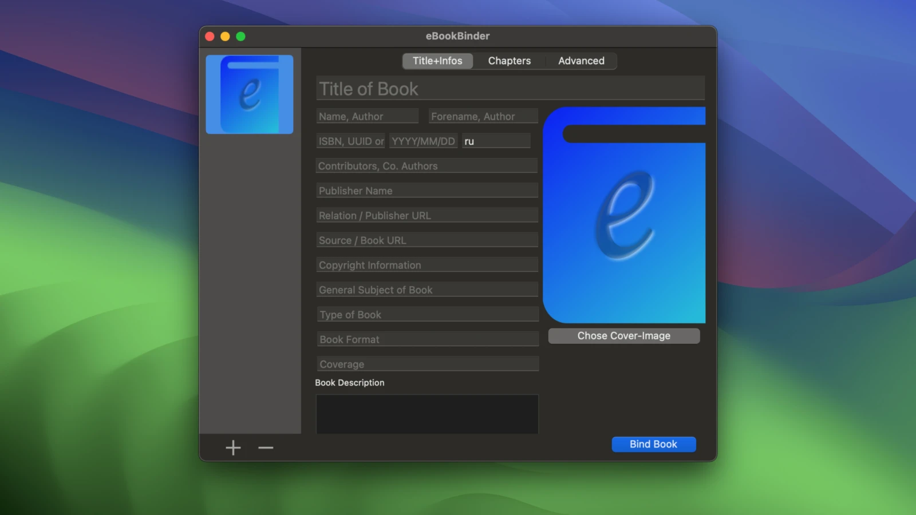This screenshot has width=916, height=515.
Task: Focus the Title of Book field
Action: click(x=510, y=89)
